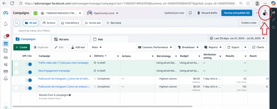
Task: Open the notifications bell in sidebar
Action: point(6,24)
